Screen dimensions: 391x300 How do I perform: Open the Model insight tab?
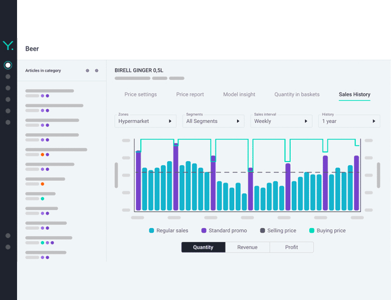click(x=239, y=94)
